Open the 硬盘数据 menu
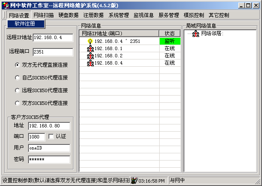Screen dimensions: 262x186 click(x=68, y=15)
